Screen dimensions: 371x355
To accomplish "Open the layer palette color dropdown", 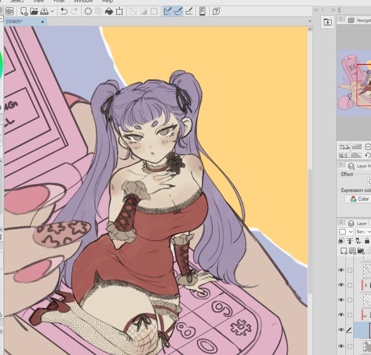I will pos(345,232).
